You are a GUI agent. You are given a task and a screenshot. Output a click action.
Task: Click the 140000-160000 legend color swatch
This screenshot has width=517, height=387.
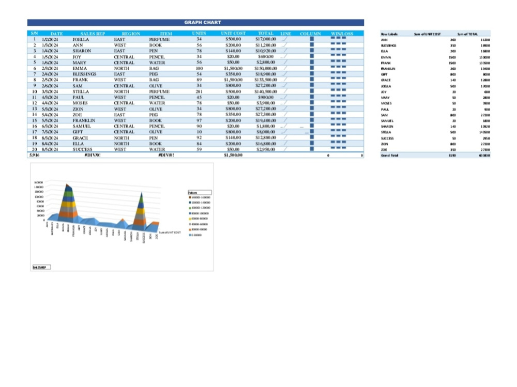click(x=190, y=197)
